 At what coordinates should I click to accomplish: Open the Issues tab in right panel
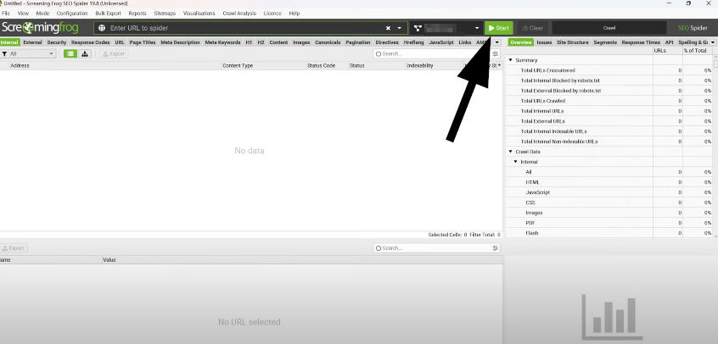[544, 42]
